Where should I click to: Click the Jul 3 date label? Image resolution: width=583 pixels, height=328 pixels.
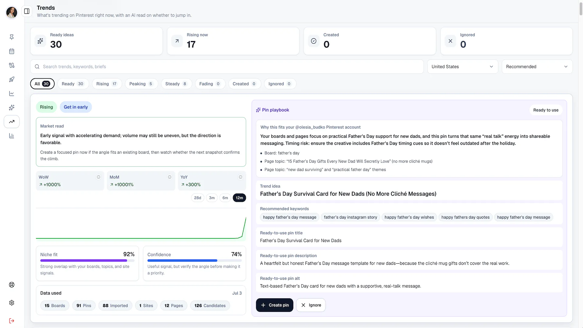click(x=237, y=293)
